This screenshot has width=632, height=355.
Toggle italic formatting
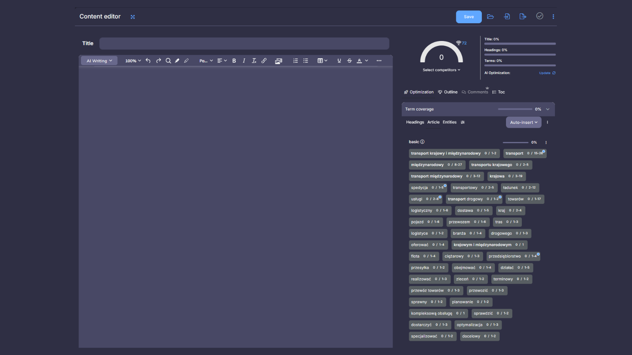(244, 61)
